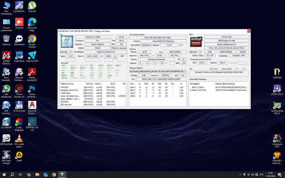285x178 pixels.
Task: Select the SATA 1.5 Gb/s drive row
Action: (x=219, y=87)
